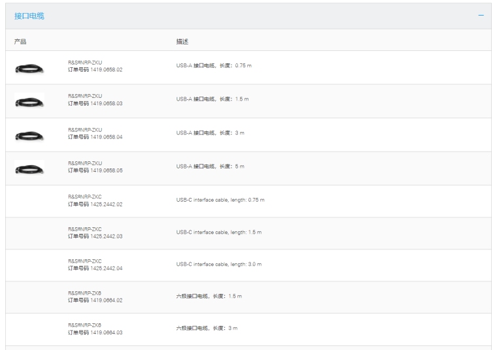Open thumbnail of 3 m USB-A cable

(29, 135)
